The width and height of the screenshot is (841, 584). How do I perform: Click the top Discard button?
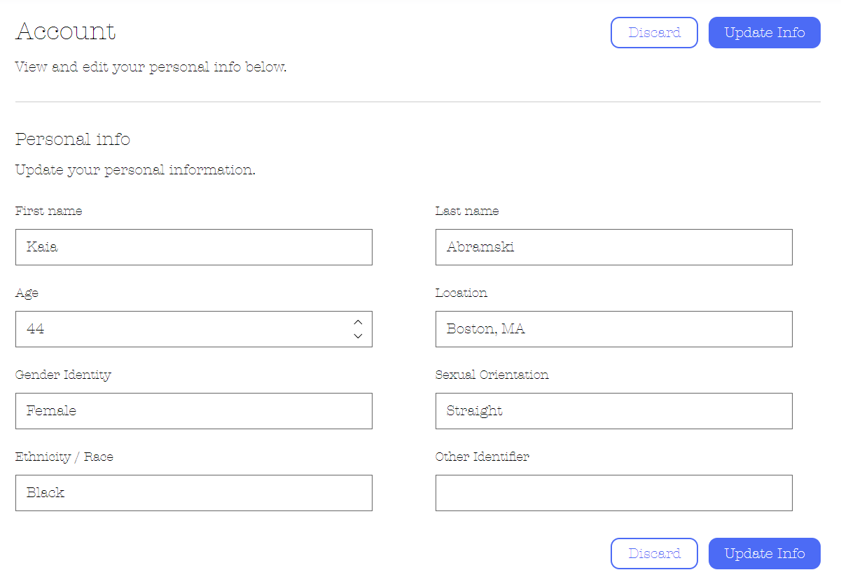click(x=654, y=32)
